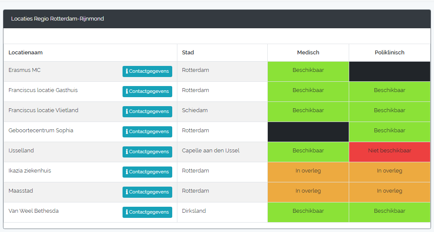The image size is (434, 232).
Task: Click IJsselland Medisch Beschikbaar cell
Action: tap(308, 152)
